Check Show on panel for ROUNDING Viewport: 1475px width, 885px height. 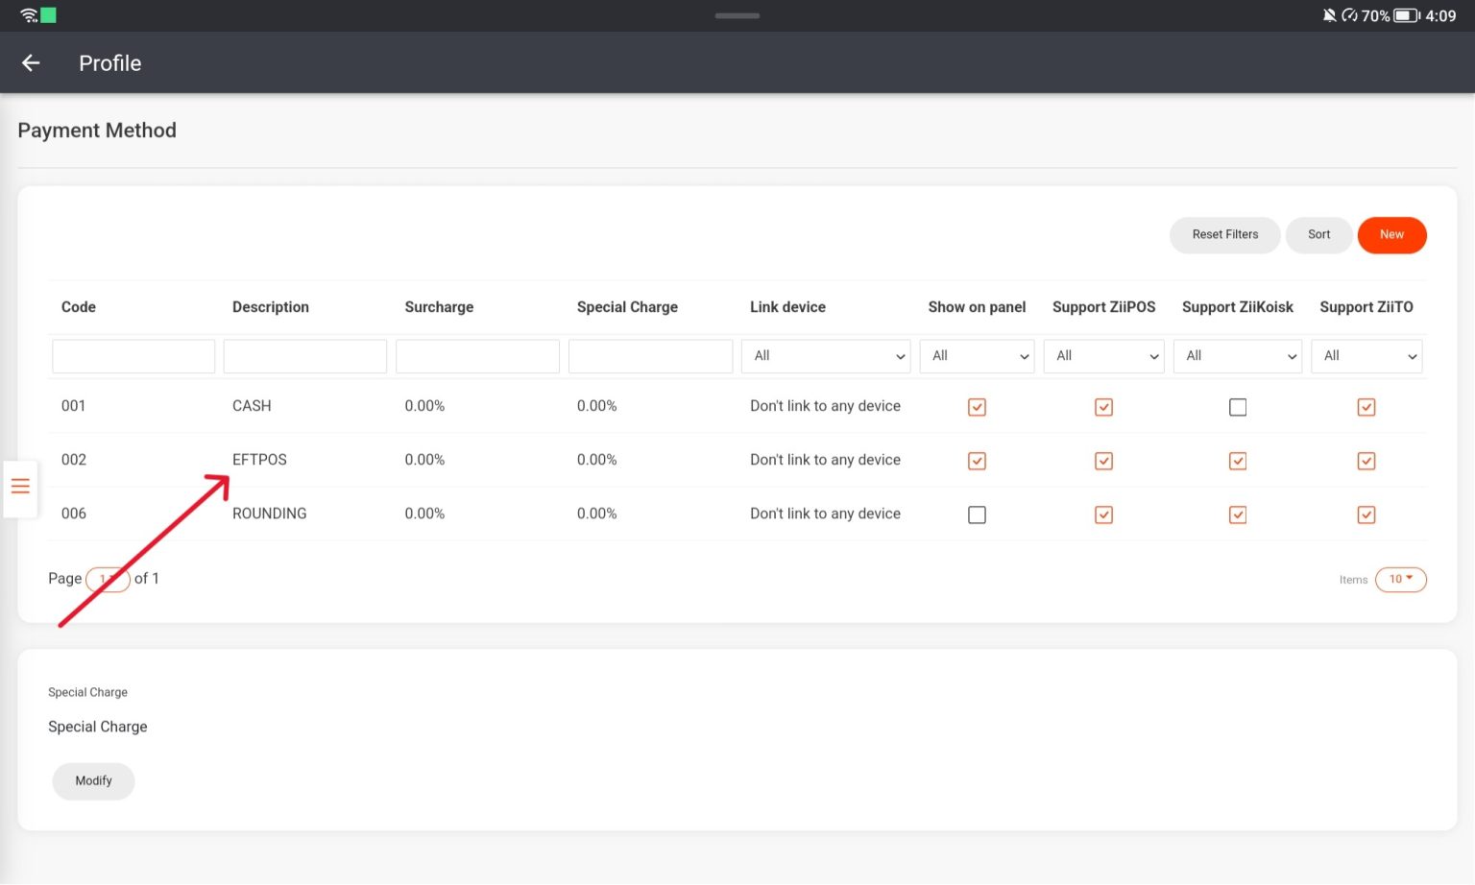click(977, 514)
